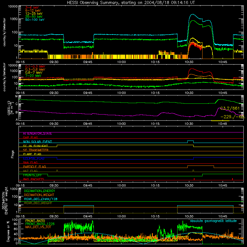Select the FRONT_RATIO_1225 legend label
The image size is (247, 247).
tap(40, 224)
